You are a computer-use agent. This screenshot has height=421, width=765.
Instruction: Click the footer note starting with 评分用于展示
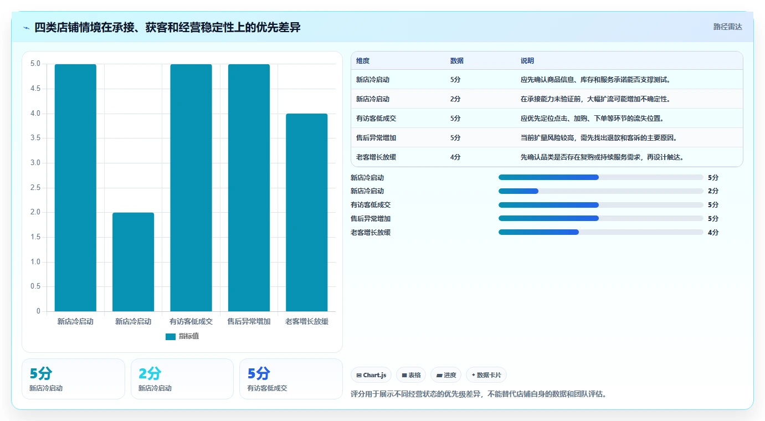479,394
